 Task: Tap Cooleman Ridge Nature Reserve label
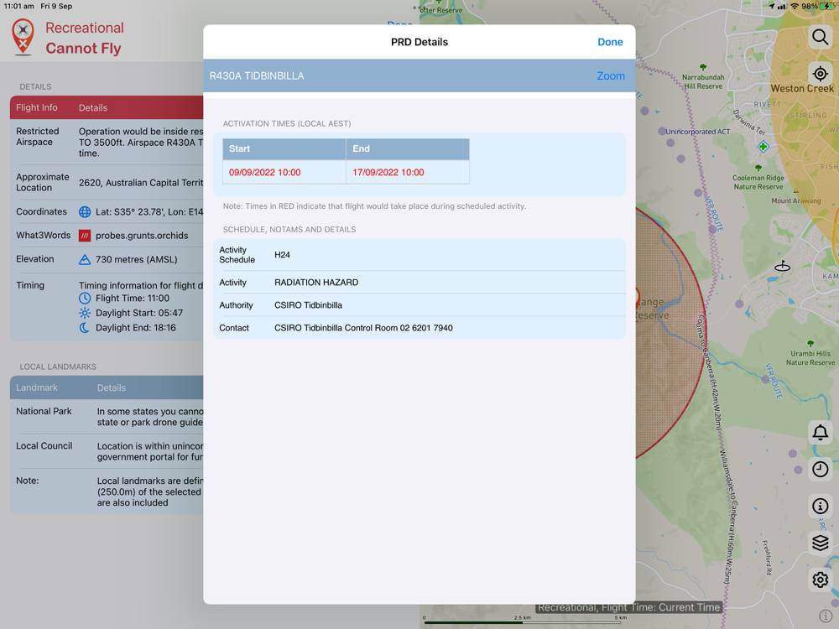[x=758, y=182]
